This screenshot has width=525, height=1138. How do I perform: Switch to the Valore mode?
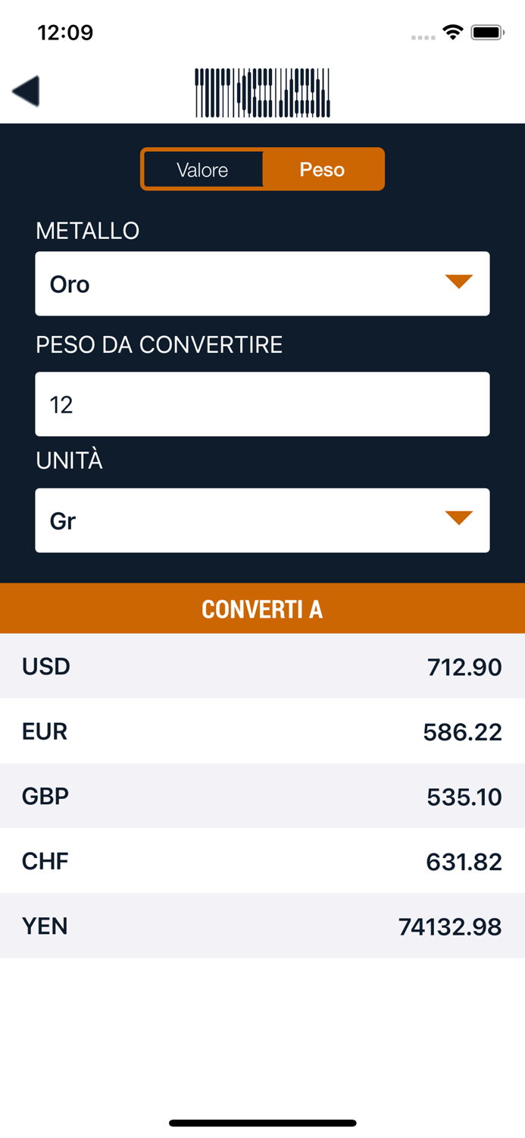[x=202, y=169]
